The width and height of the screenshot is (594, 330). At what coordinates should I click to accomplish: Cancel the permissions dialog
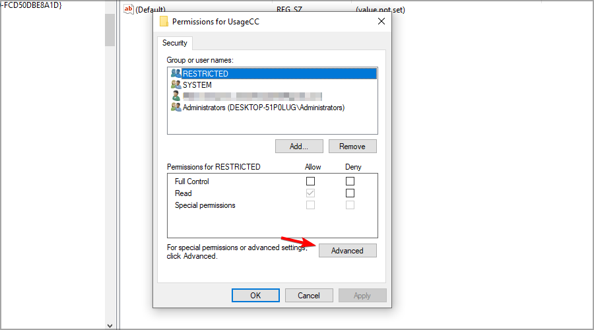point(309,296)
